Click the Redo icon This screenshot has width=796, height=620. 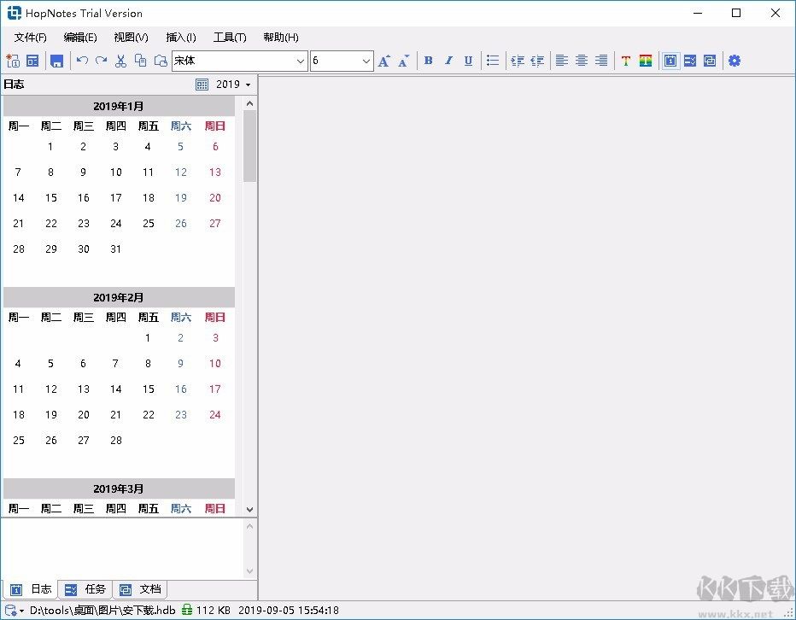click(101, 60)
